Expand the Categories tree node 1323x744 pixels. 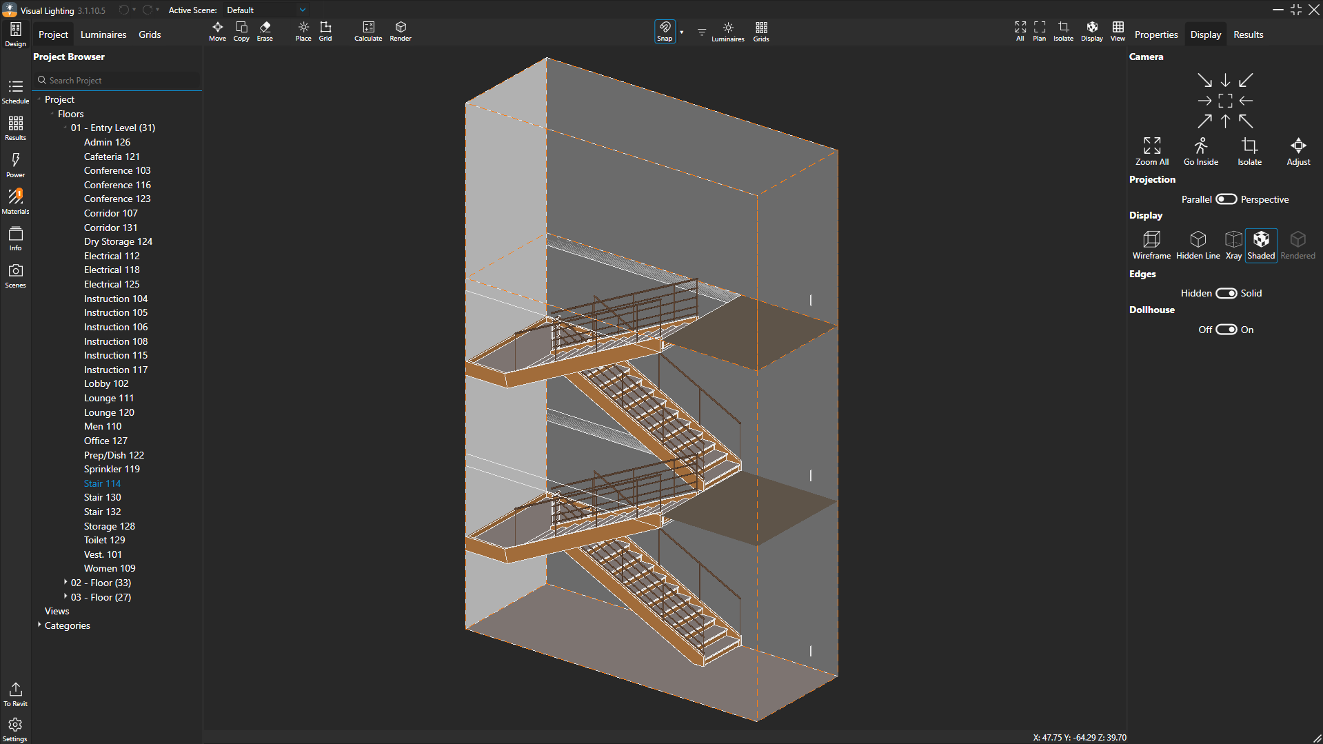[39, 625]
